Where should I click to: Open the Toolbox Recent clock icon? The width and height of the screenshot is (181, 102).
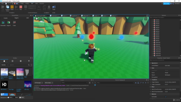(21, 61)
